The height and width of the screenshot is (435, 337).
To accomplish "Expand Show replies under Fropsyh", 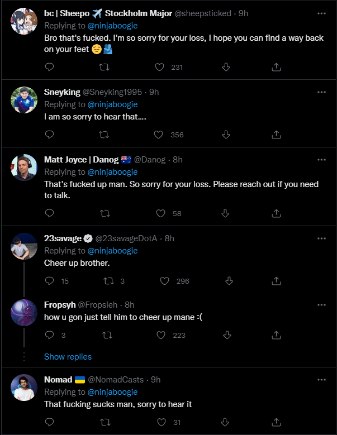I will click(x=68, y=356).
